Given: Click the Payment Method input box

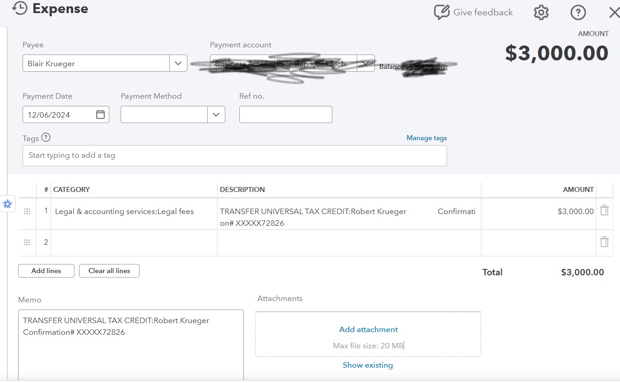Looking at the screenshot, I should click(164, 114).
